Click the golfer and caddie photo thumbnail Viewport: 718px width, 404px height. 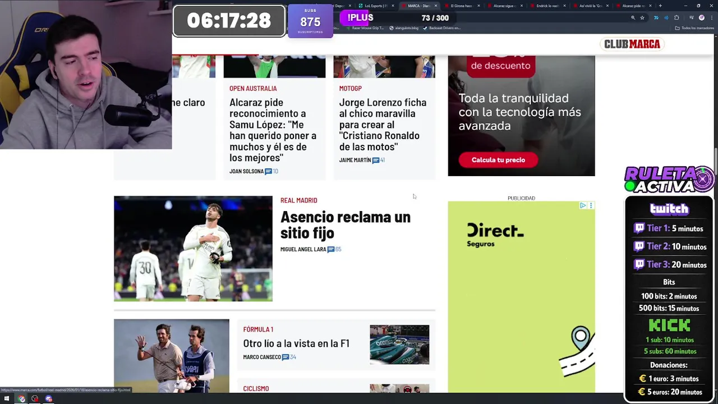(x=172, y=356)
